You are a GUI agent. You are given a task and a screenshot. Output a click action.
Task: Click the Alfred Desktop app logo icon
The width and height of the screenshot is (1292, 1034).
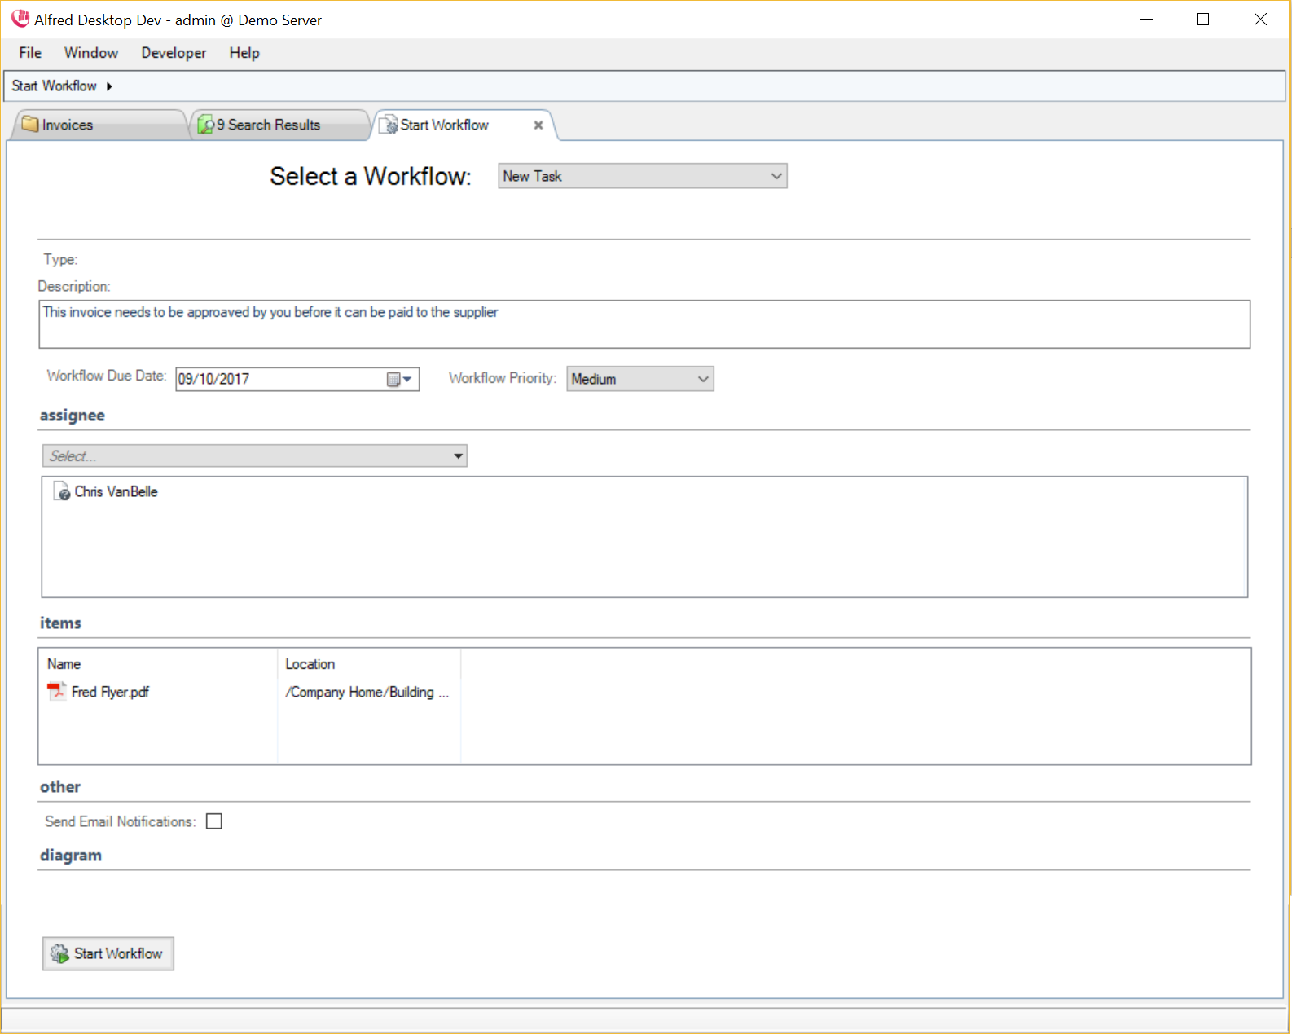pyautogui.click(x=20, y=19)
